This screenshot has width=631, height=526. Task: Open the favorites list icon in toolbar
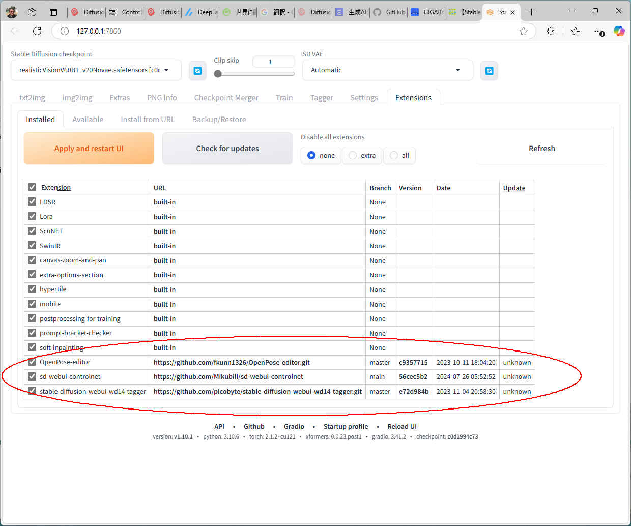point(576,31)
